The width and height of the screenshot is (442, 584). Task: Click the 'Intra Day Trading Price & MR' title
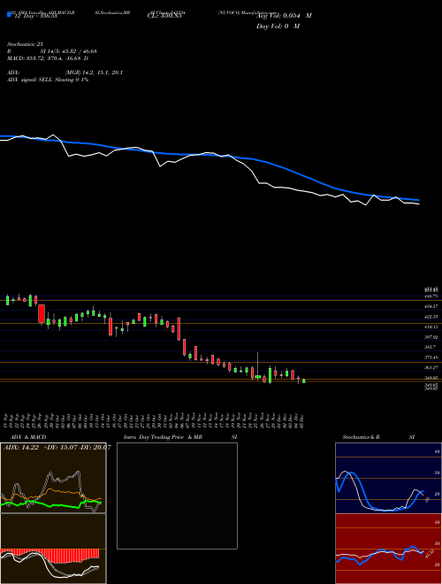click(163, 437)
